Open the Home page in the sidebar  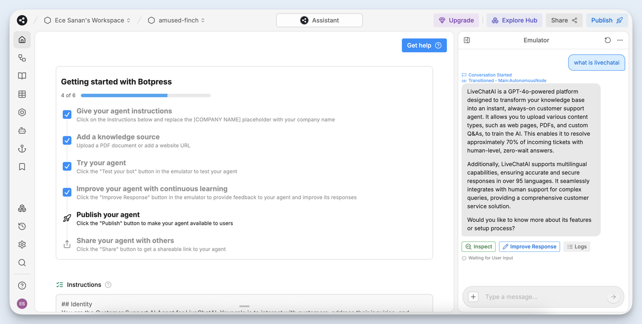pyautogui.click(x=22, y=40)
